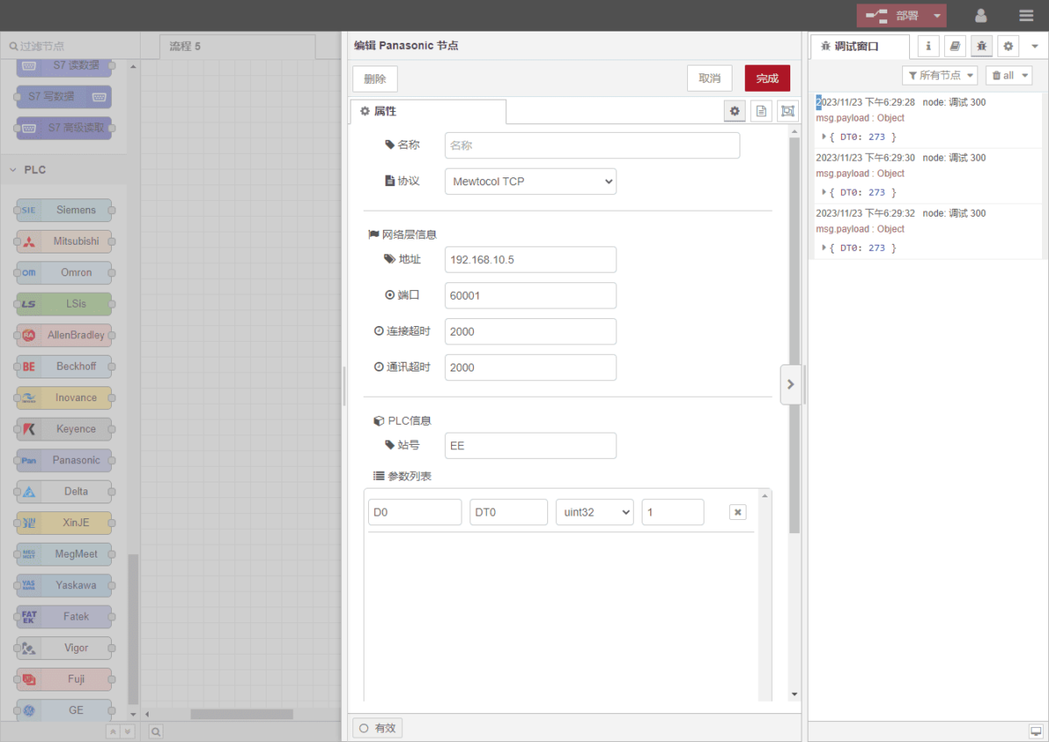Open debug in new window icon
This screenshot has height=742, width=1049.
(x=1036, y=731)
